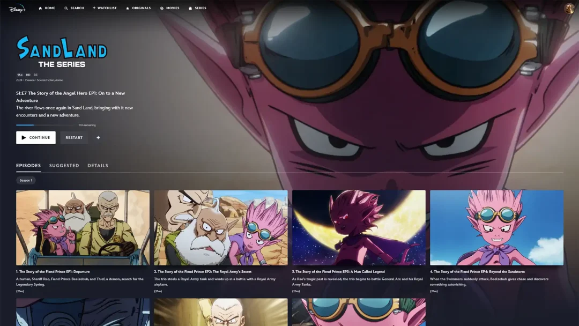Select the Episodes tab
This screenshot has width=579, height=326.
click(x=28, y=166)
